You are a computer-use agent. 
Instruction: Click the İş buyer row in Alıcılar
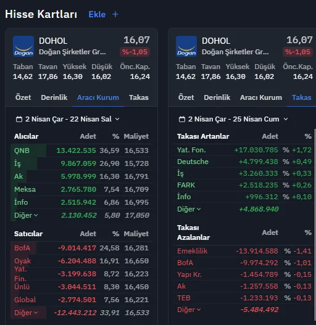pos(81,163)
